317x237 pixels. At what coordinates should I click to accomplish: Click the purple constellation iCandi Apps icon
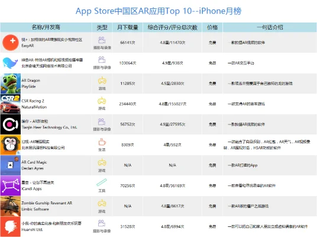pos(10,186)
